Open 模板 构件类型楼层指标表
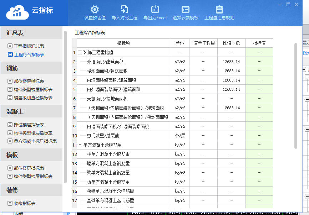 (x=33, y=176)
